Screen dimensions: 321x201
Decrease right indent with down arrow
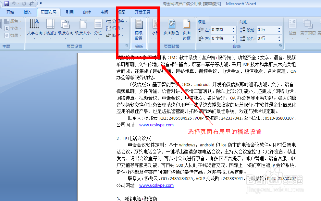pyautogui.click(x=234, y=40)
